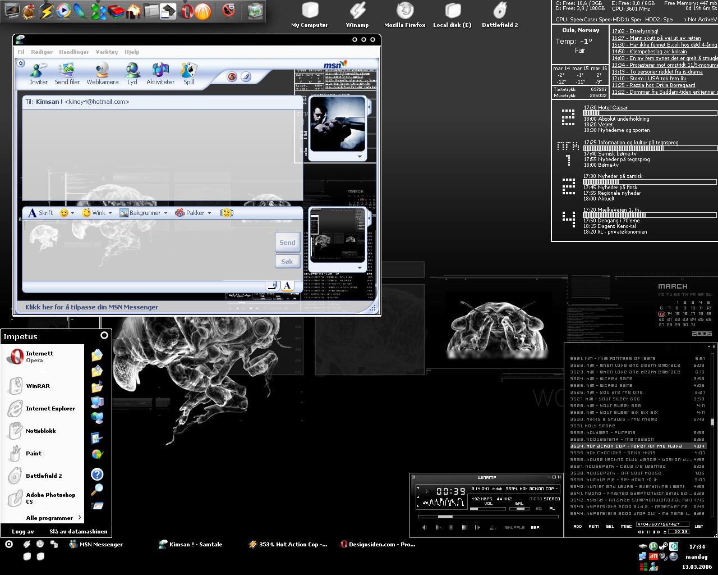Switch to text mode 'A' tab
Image resolution: width=718 pixels, height=575 pixels.
[287, 285]
